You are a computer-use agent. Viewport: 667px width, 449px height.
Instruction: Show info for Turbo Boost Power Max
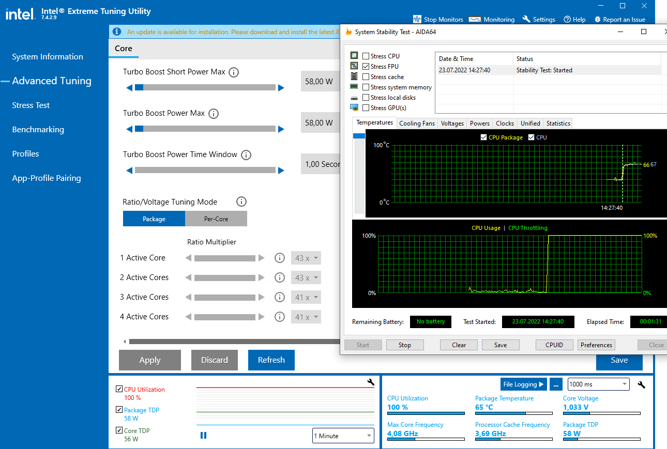point(213,114)
